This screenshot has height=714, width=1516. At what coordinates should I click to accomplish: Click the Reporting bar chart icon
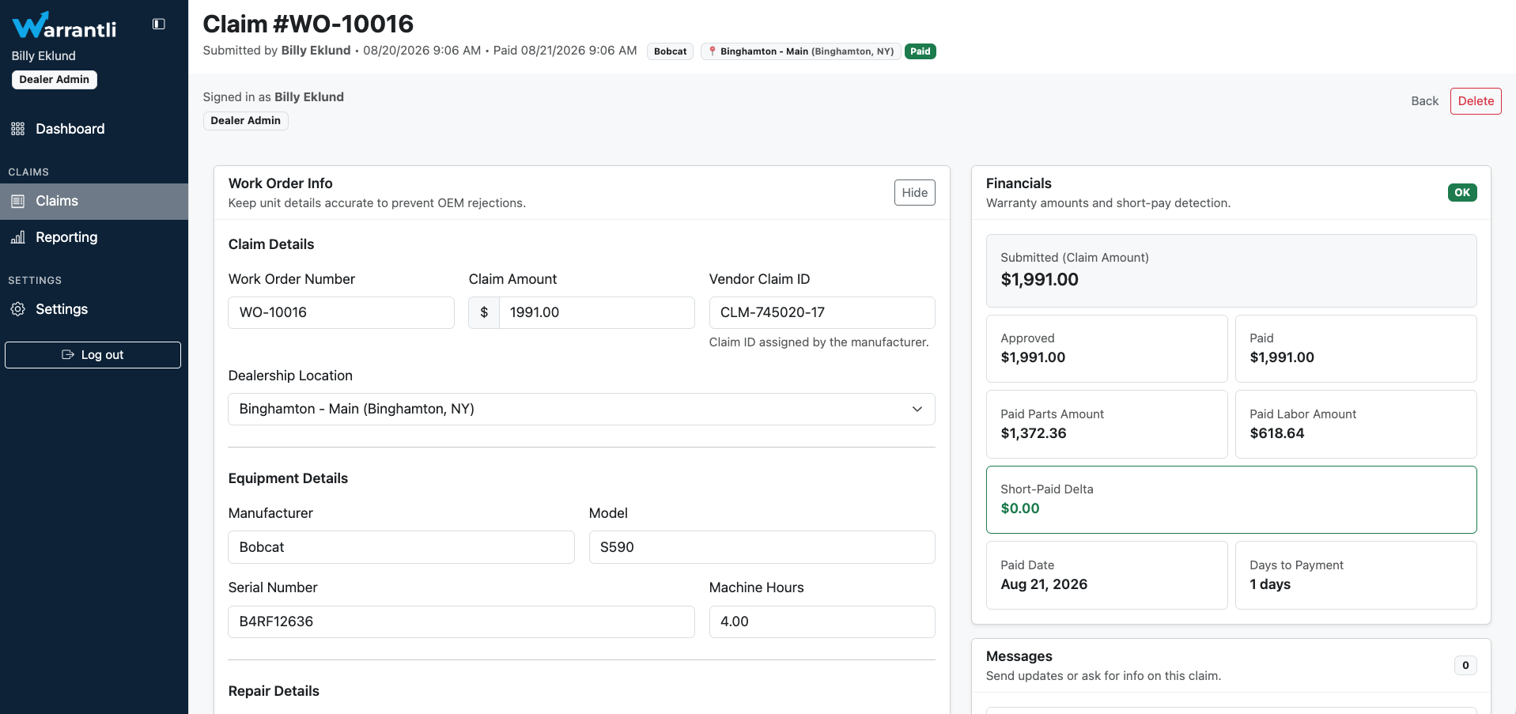tap(18, 237)
